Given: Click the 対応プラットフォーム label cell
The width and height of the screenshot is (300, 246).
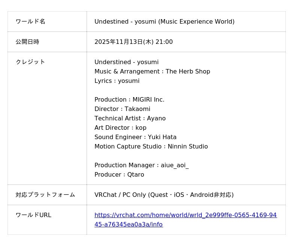Looking at the screenshot, I should click(x=45, y=195).
